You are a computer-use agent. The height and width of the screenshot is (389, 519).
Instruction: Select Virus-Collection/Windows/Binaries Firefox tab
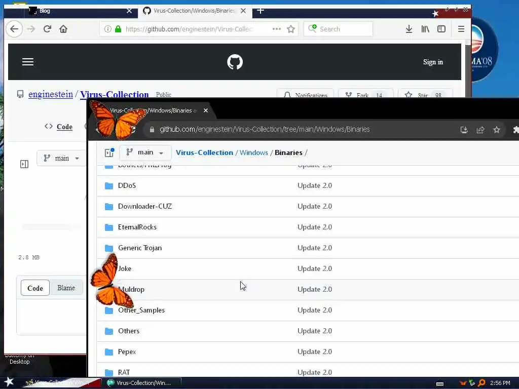click(195, 11)
